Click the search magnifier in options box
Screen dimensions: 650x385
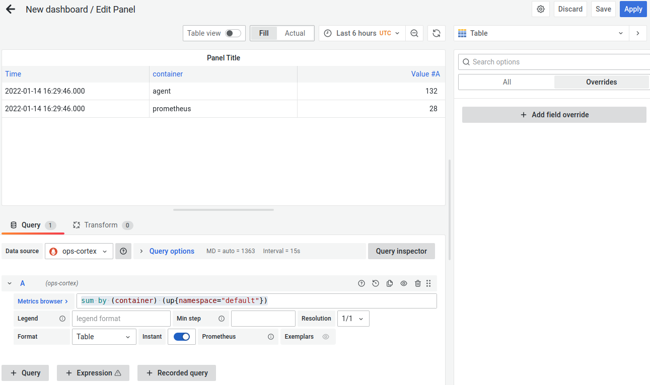coord(466,62)
